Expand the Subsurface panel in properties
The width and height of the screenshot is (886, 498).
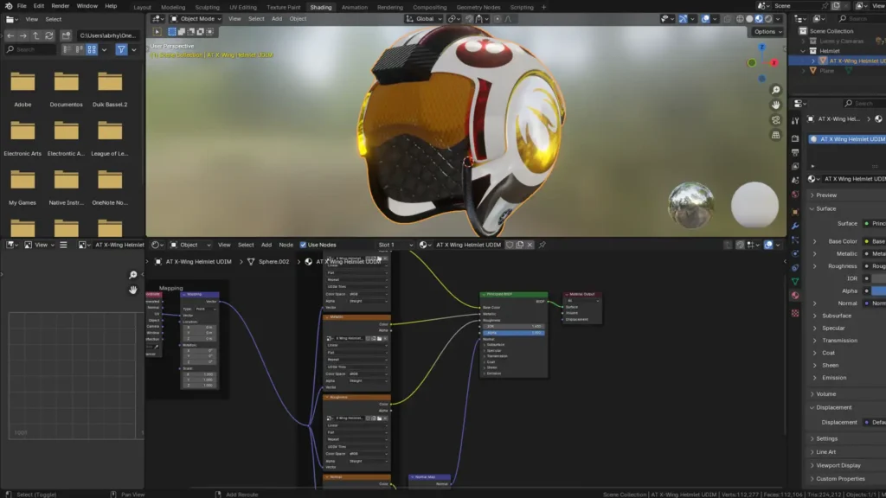point(836,316)
